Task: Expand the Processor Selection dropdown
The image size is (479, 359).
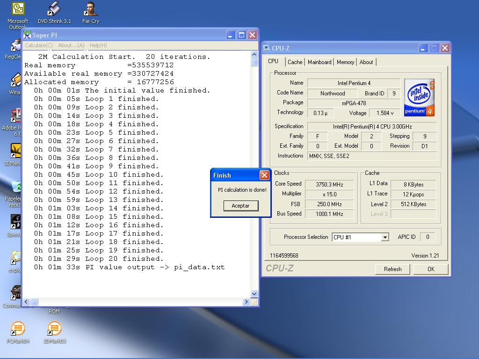Action: [385, 237]
